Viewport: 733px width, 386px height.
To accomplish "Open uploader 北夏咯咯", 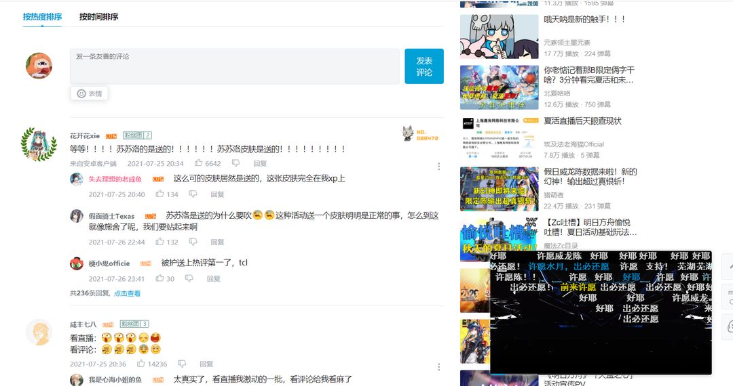I will click(x=557, y=93).
